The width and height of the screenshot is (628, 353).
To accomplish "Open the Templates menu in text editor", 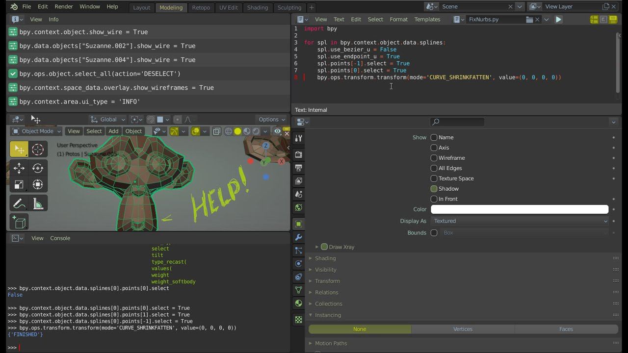I will [427, 20].
